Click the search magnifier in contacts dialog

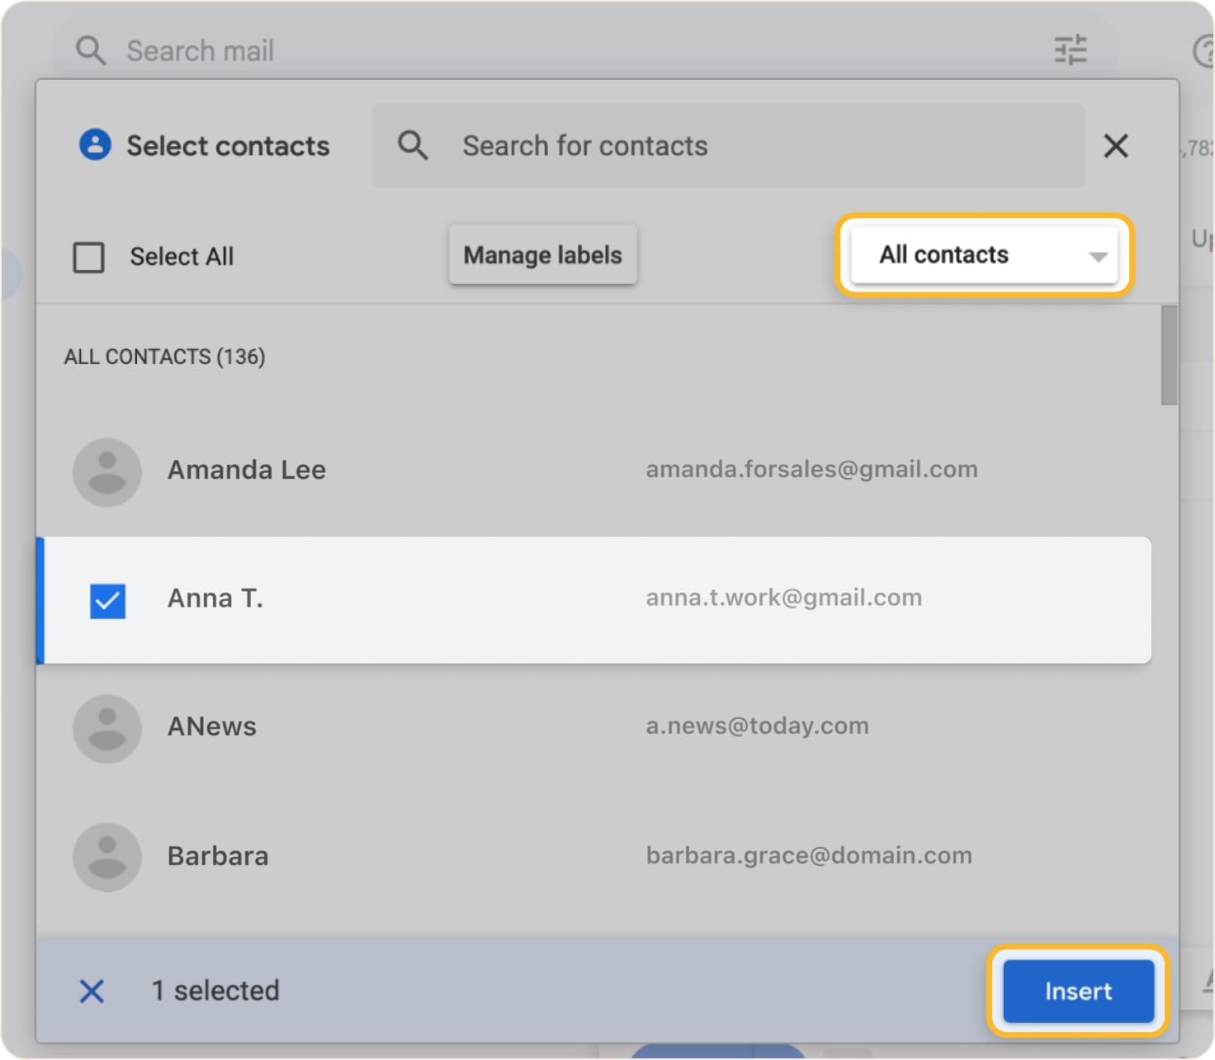point(414,144)
